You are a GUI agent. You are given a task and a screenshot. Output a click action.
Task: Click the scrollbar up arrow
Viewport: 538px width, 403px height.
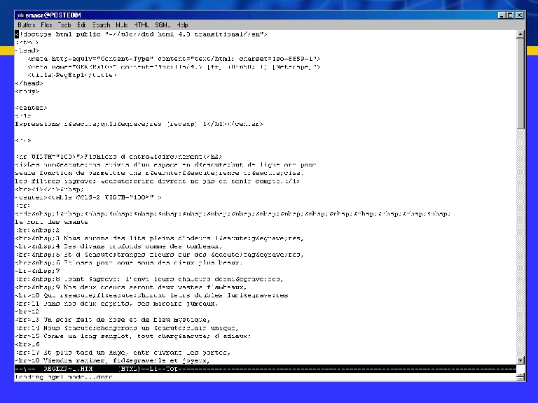[x=520, y=34]
